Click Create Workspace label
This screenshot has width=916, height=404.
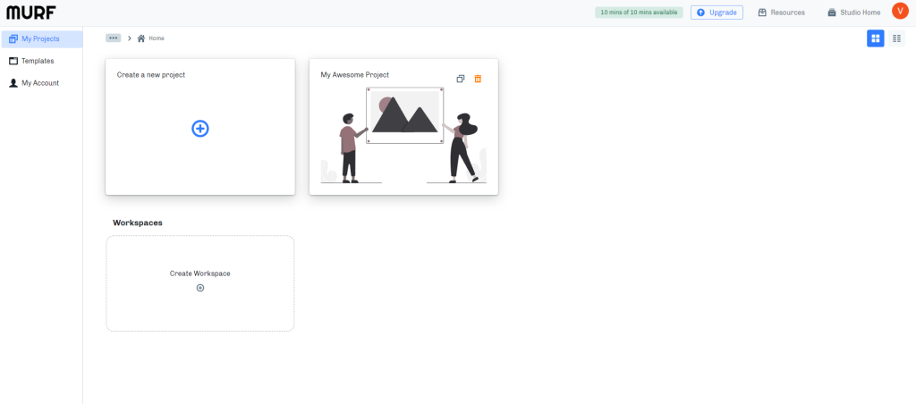[199, 274]
